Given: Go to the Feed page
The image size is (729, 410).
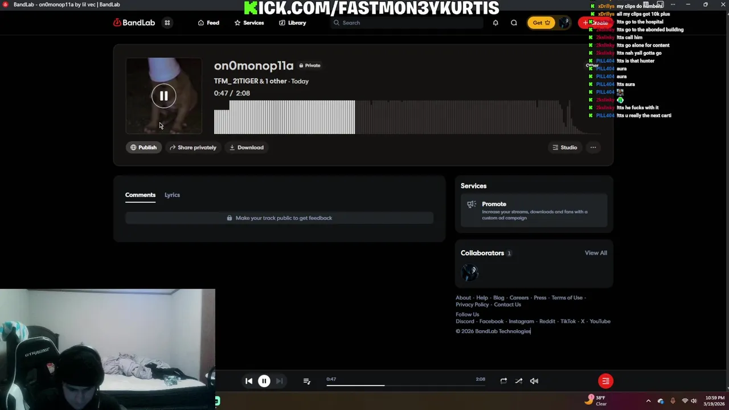Looking at the screenshot, I should [x=208, y=23].
